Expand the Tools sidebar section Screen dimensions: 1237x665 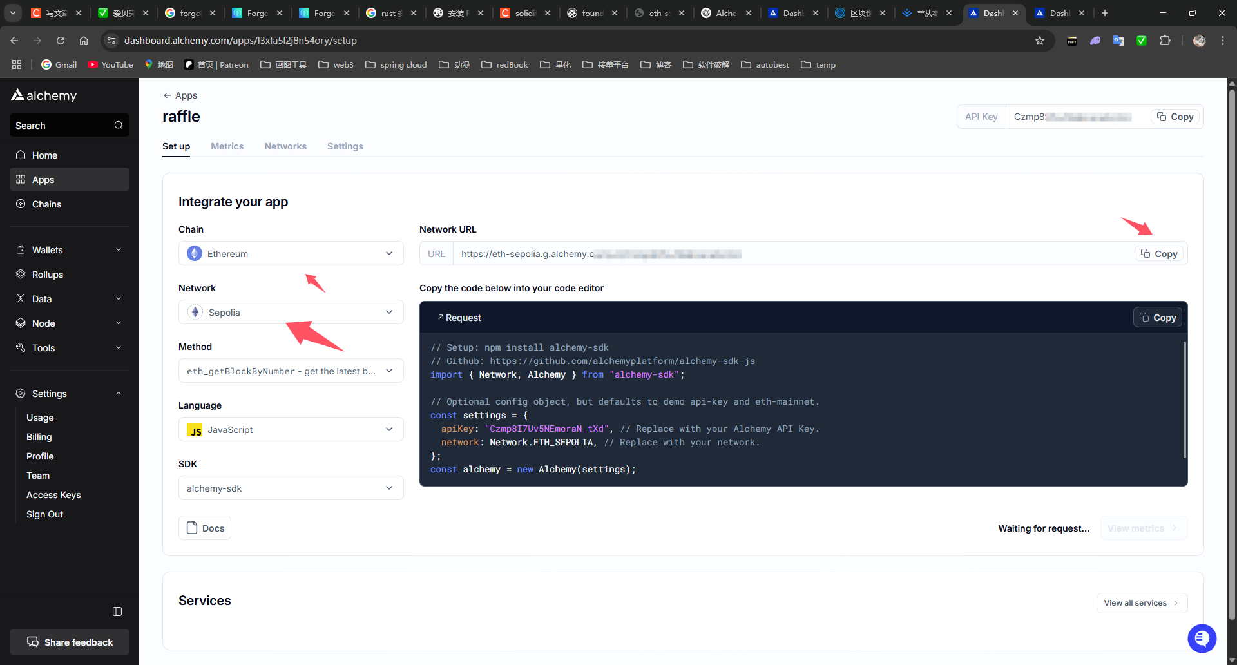pos(70,348)
